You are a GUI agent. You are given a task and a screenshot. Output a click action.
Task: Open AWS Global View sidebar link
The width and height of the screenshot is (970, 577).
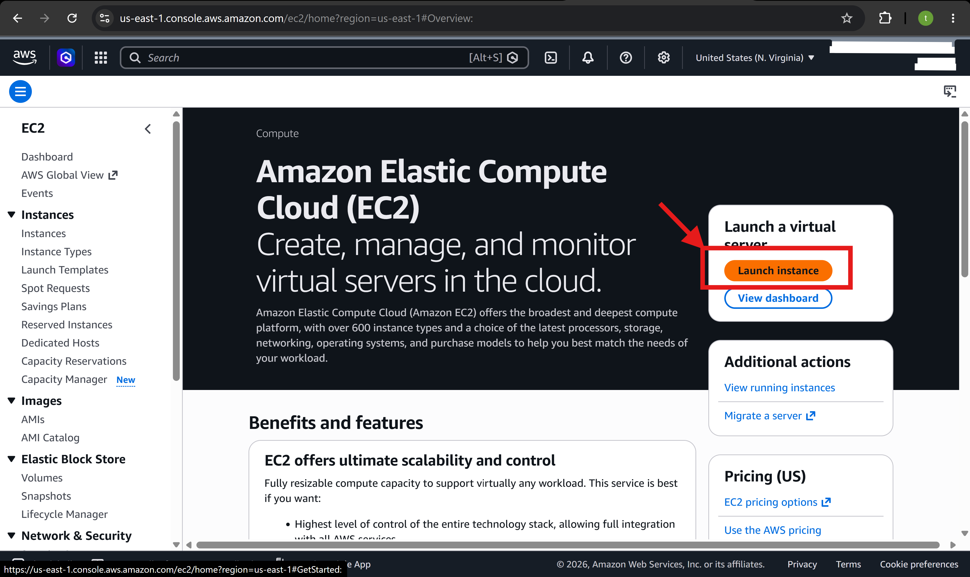69,175
